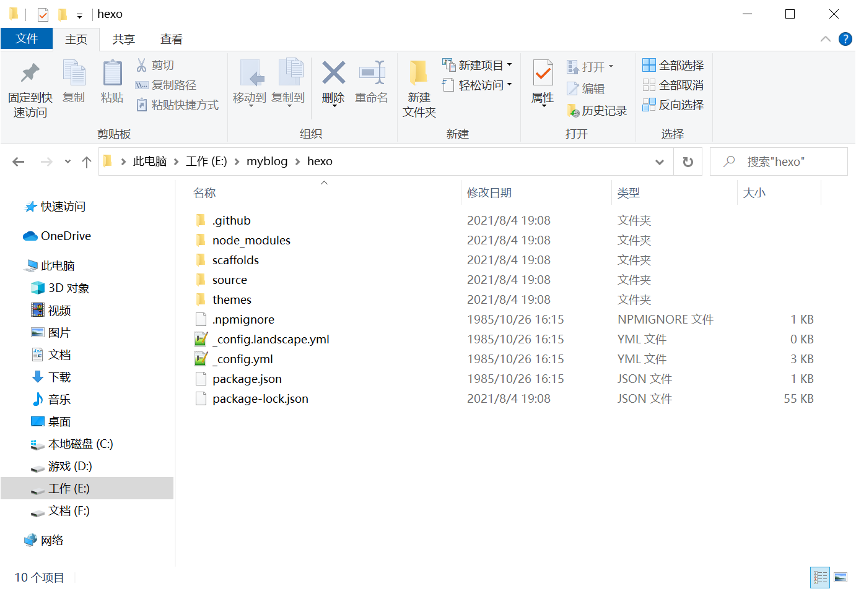856x589 pixels.
Task: Open the File (文件) tab
Action: tap(27, 38)
